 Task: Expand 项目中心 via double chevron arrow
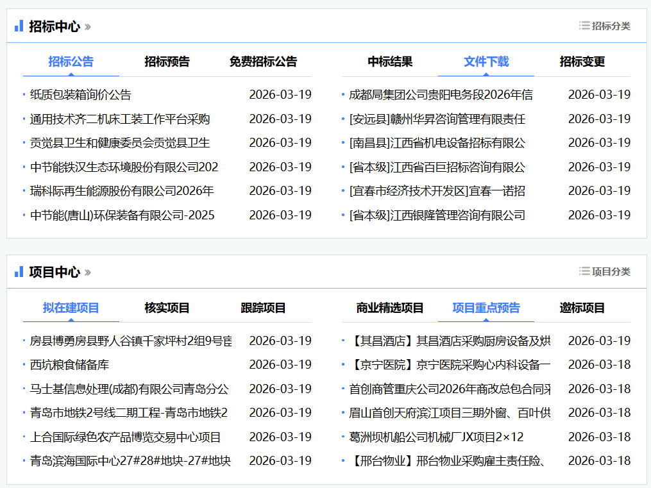88,273
